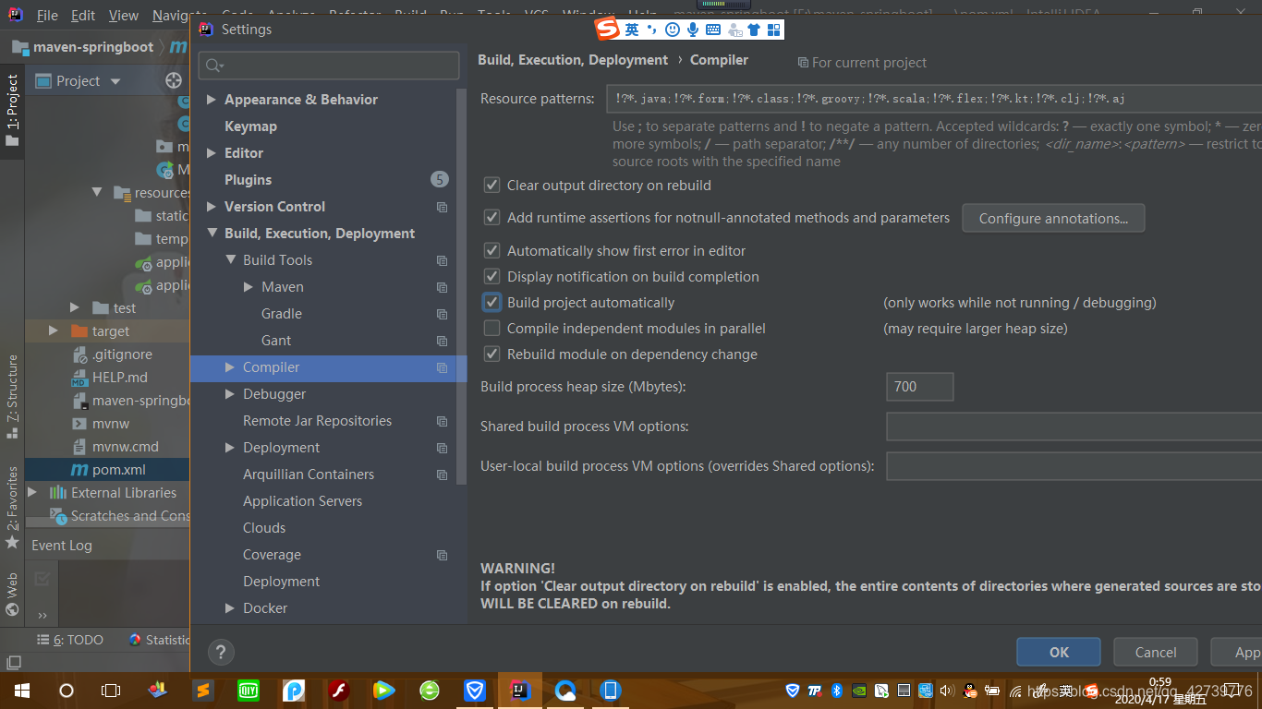
Task: Open iQIYI app in taskbar
Action: click(249, 690)
